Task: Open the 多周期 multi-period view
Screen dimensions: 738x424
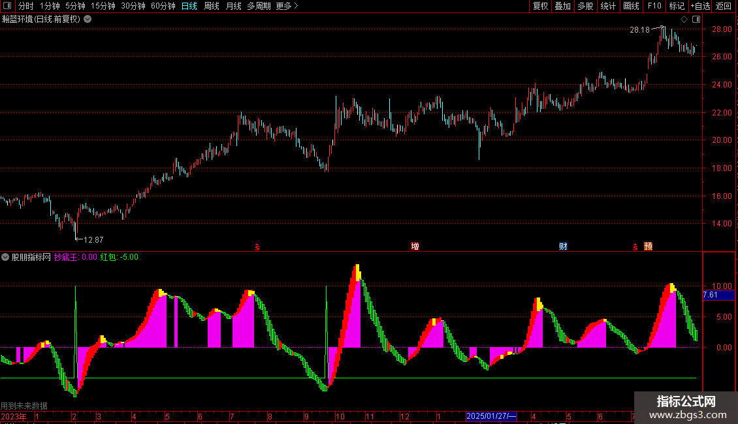Action: [259, 6]
